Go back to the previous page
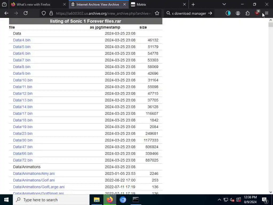273x205 pixels. 6,13
